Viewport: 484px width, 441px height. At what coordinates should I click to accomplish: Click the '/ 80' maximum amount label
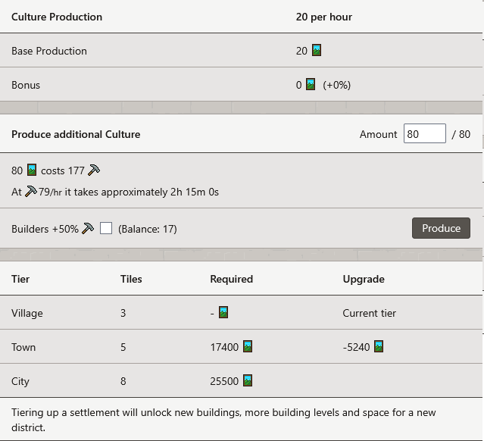(x=461, y=134)
